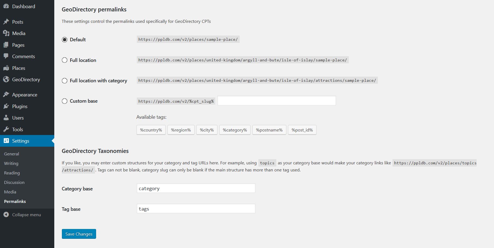The height and width of the screenshot is (248, 494).
Task: Enable the Custom base radio button
Action: tap(65, 101)
